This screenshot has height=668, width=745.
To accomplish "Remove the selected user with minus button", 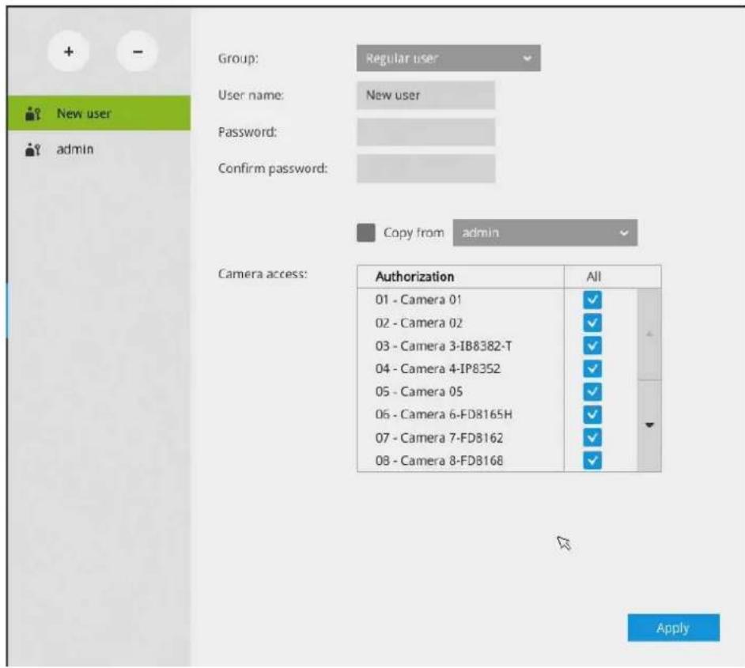I will point(138,51).
